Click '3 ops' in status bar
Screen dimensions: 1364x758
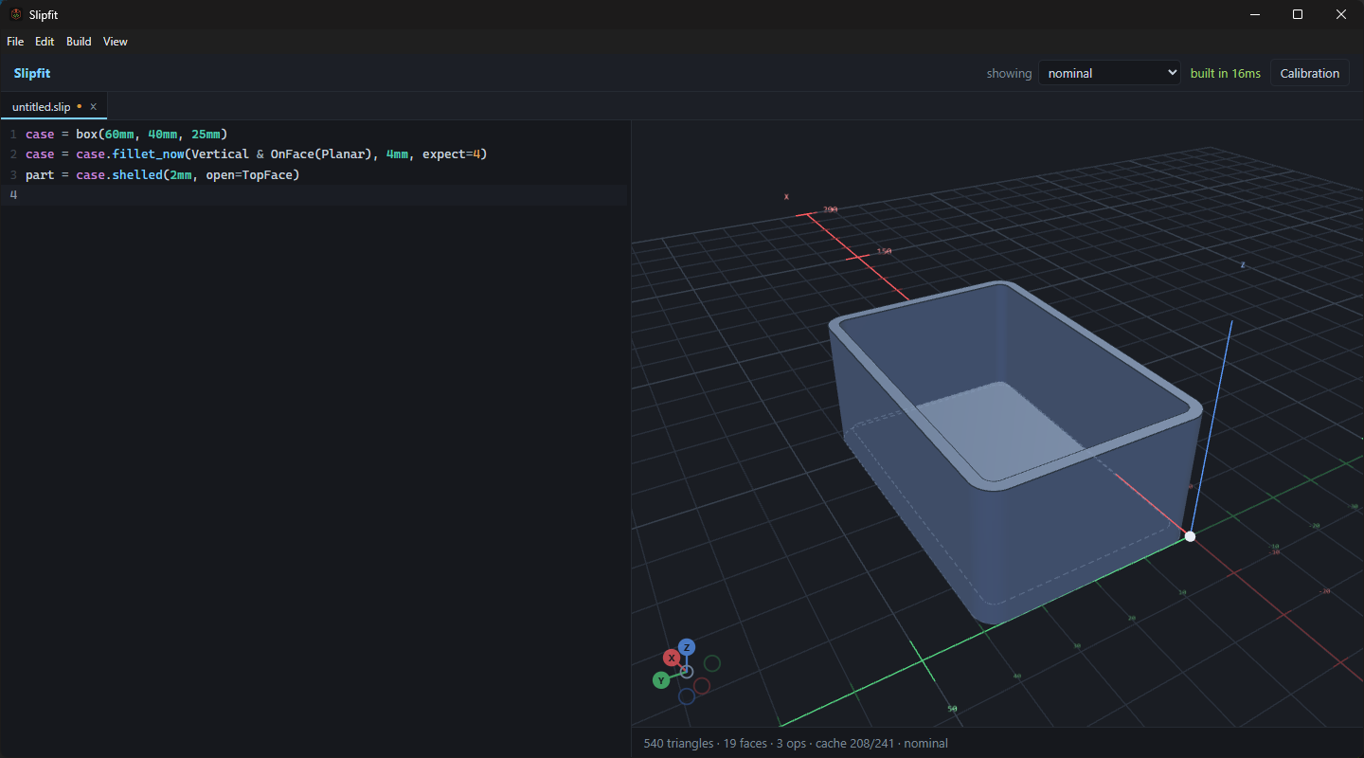coord(791,743)
